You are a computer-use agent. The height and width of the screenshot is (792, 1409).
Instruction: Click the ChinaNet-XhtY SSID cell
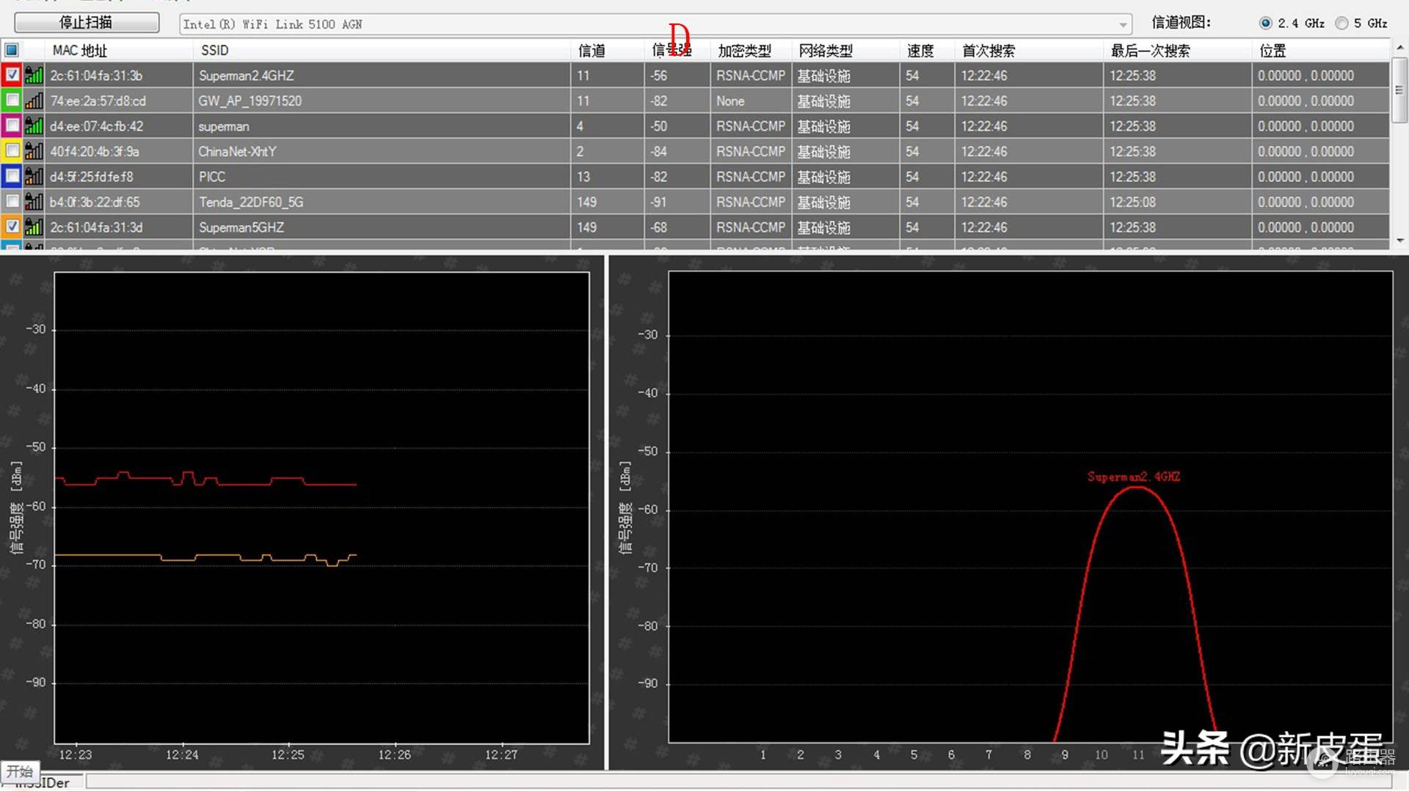pos(382,152)
